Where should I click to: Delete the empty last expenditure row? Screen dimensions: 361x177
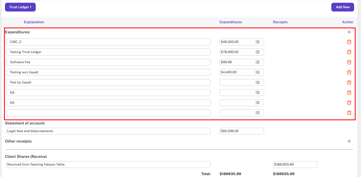(349, 113)
